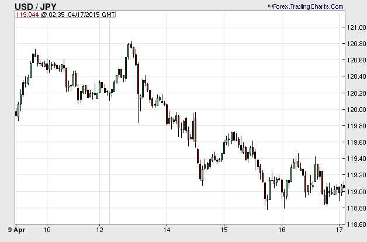The width and height of the screenshot is (367, 242).
Task: Click the 120.40 price axis label
Action: click(x=356, y=76)
